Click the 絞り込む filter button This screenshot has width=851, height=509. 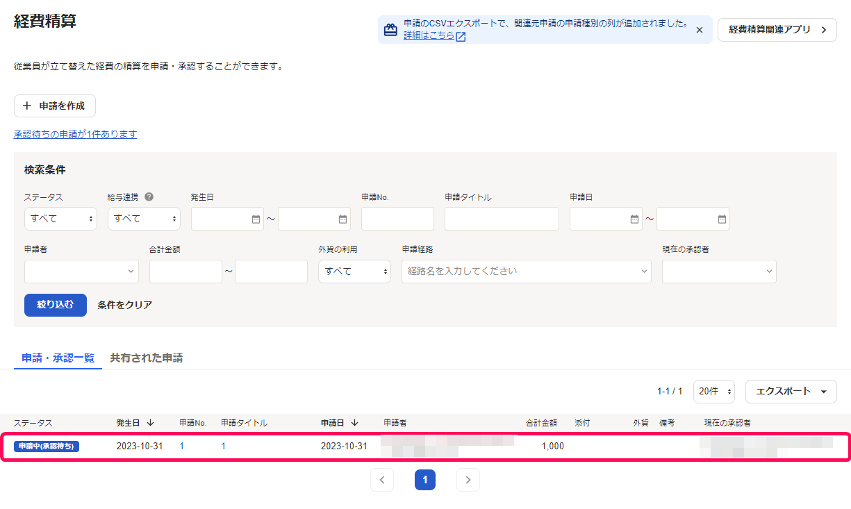tap(56, 305)
